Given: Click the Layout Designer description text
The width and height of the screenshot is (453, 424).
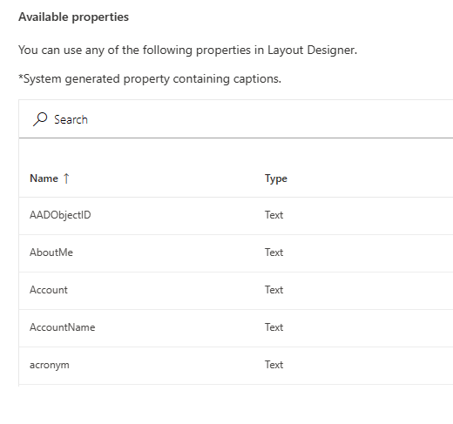Looking at the screenshot, I should [187, 50].
